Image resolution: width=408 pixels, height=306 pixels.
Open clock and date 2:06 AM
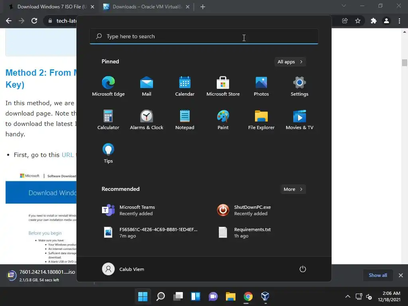click(389, 296)
